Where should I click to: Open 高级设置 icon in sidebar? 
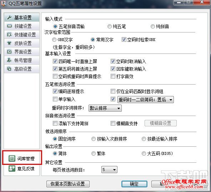pyautogui.click(x=9, y=69)
